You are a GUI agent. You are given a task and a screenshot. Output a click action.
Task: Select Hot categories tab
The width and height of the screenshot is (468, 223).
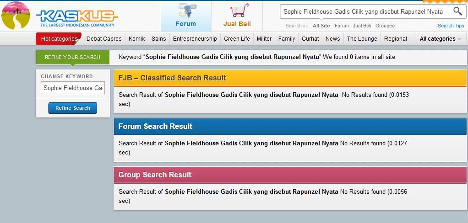pos(59,39)
